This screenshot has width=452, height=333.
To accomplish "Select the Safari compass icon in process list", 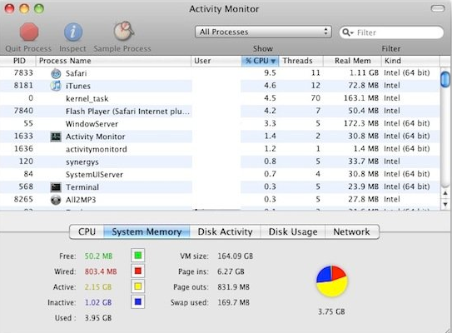I will point(56,73).
